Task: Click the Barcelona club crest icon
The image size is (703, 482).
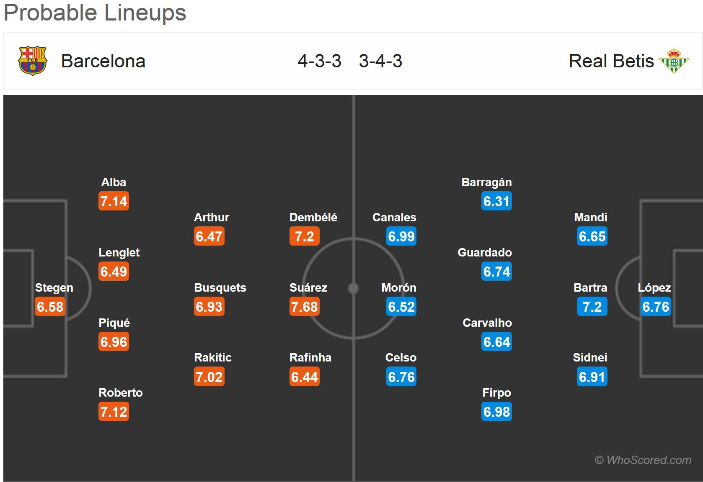Action: point(33,61)
